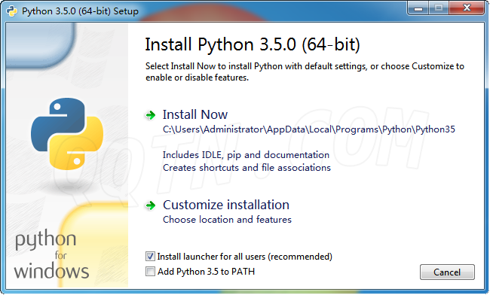This screenshot has width=490, height=295.
Task: Click the install path ending in Python35
Action: 309,129
